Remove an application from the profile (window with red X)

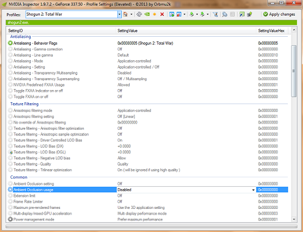click(x=179, y=14)
